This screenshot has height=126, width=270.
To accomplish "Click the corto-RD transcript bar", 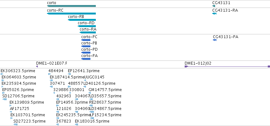I will tap(87, 26).
